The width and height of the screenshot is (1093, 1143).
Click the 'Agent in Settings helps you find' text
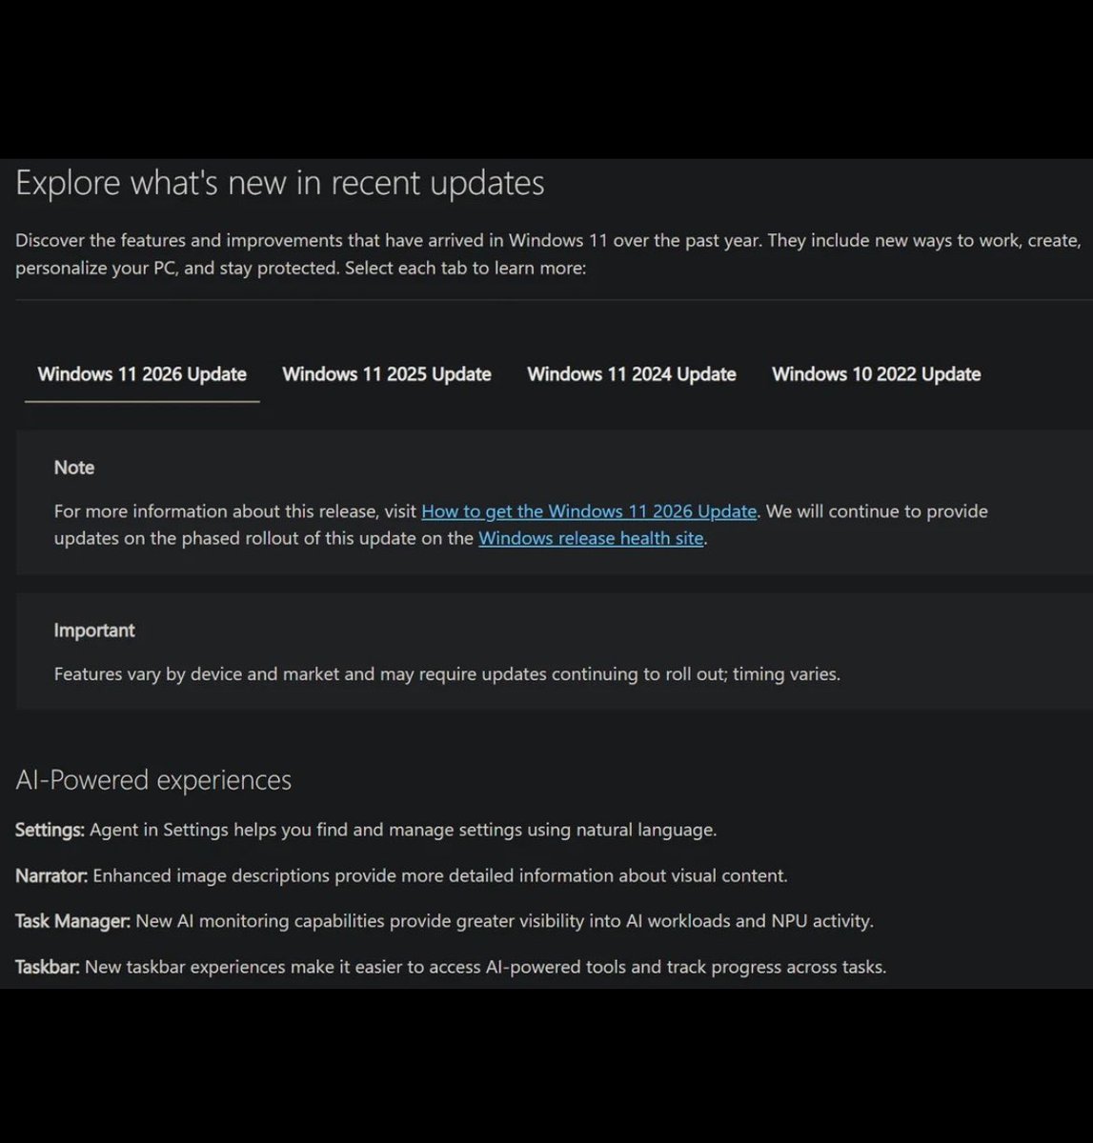pyautogui.click(x=403, y=830)
